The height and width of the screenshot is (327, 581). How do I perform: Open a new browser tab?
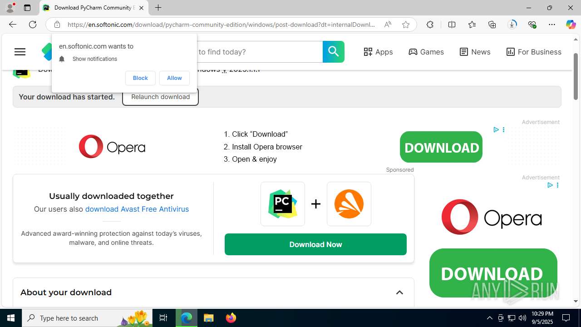point(158,8)
